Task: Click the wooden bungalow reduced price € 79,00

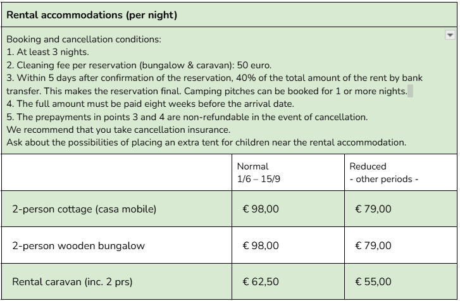Action: (x=373, y=245)
